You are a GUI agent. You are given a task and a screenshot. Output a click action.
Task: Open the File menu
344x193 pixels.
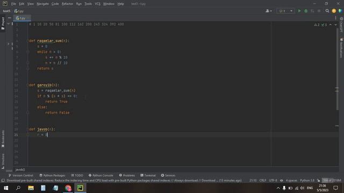pyautogui.click(x=13, y=4)
